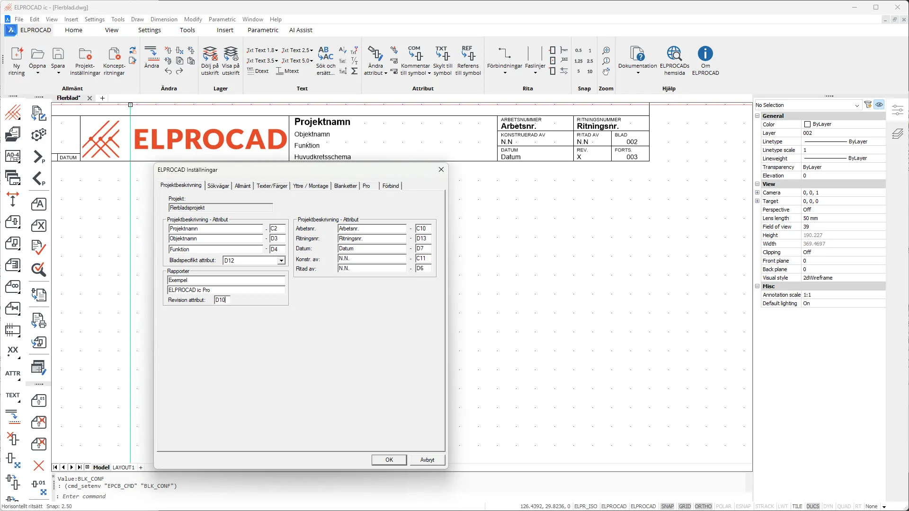Toggle GRID display in status bar
The width and height of the screenshot is (909, 511).
click(x=685, y=506)
